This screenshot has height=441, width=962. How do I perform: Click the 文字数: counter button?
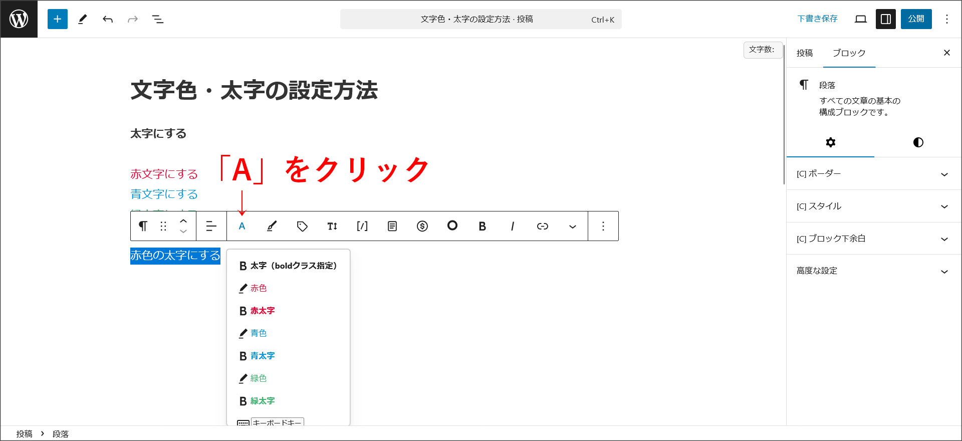(x=762, y=50)
